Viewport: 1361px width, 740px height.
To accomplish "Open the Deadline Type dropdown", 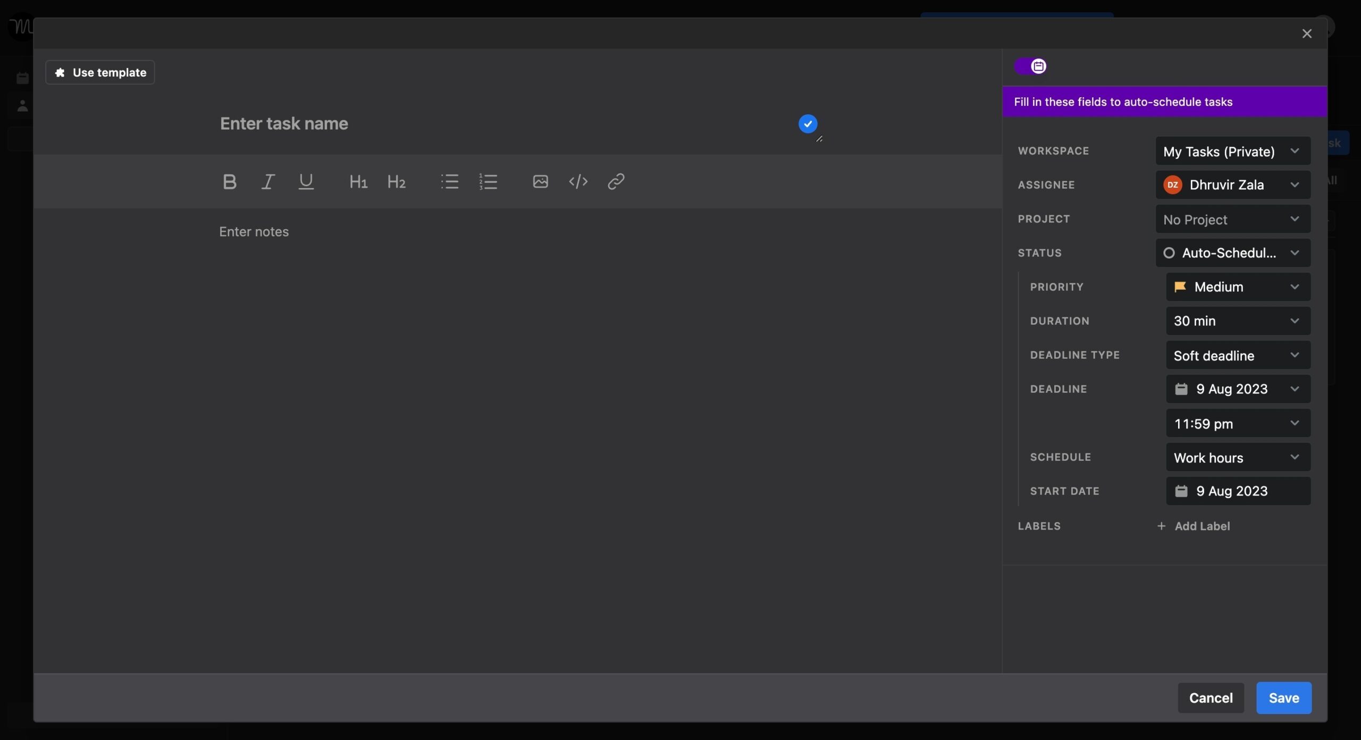I will tap(1237, 355).
